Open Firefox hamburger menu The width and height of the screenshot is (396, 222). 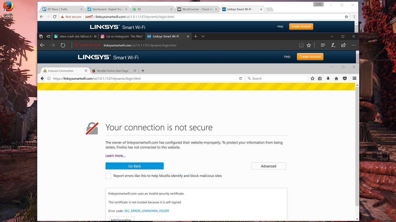355,78
